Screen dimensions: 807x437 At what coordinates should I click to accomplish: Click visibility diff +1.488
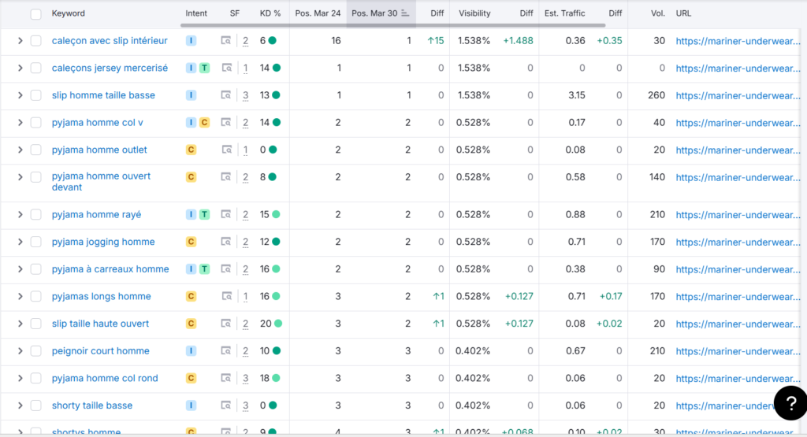point(518,41)
